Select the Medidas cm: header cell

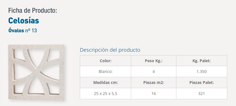tap(106, 83)
